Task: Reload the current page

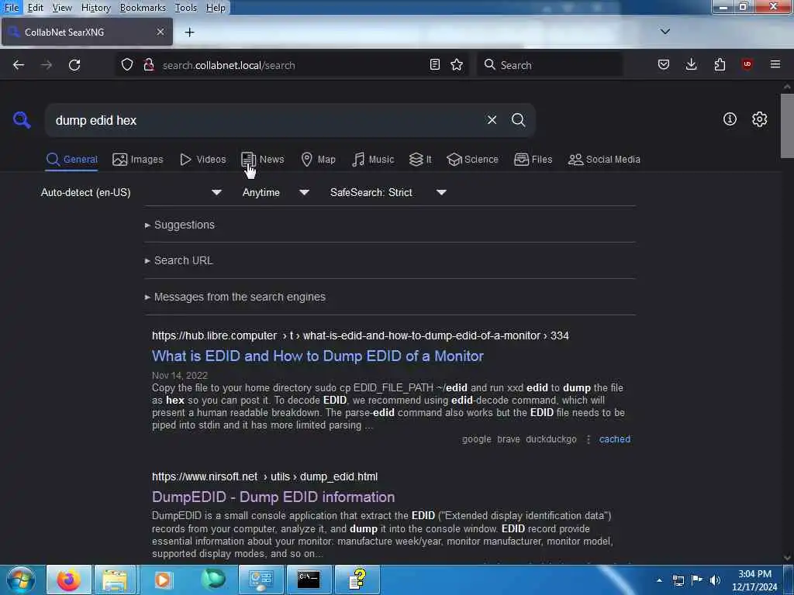Action: (x=74, y=65)
